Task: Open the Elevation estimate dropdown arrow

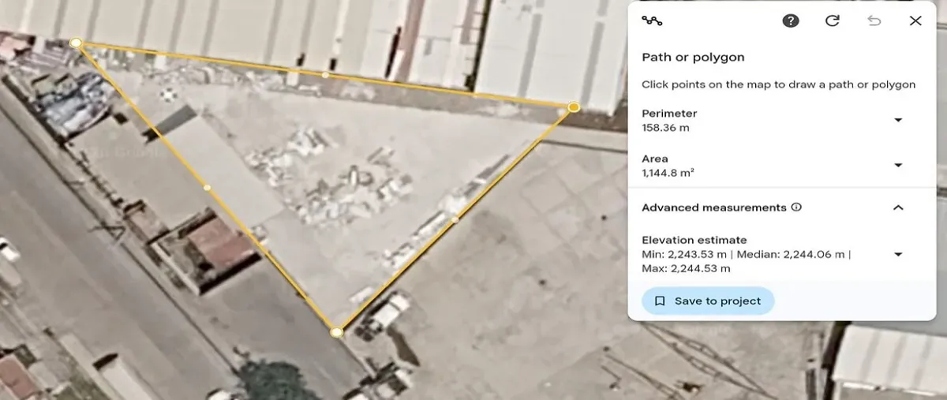Action: pos(898,254)
